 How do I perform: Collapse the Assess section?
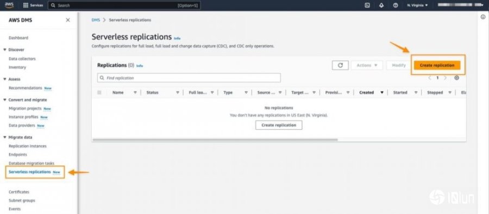click(5, 79)
